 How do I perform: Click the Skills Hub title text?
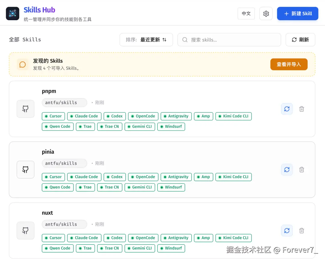click(39, 10)
